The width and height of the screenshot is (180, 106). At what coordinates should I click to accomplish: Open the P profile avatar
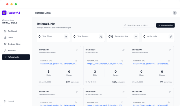[175, 13]
